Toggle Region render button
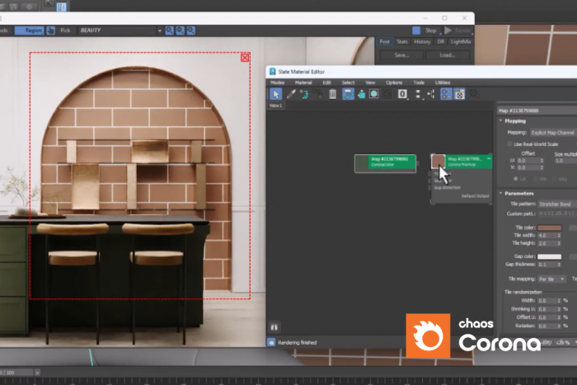Image resolution: width=577 pixels, height=385 pixels. [30, 31]
